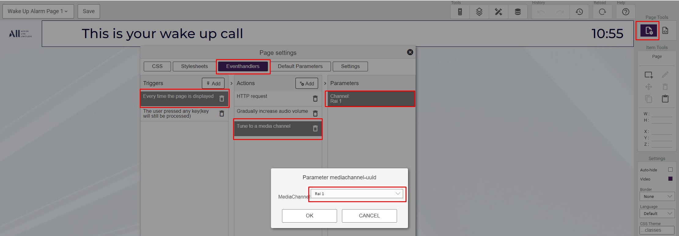Click the Save button
679x236 pixels.
pos(89,11)
